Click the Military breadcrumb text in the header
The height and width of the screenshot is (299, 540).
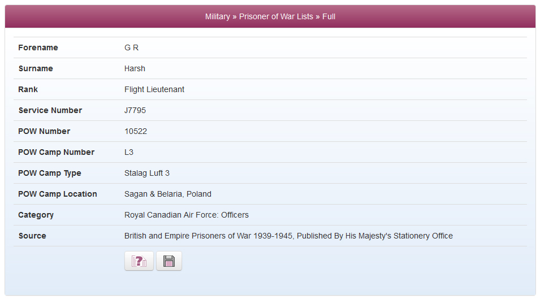(x=217, y=16)
